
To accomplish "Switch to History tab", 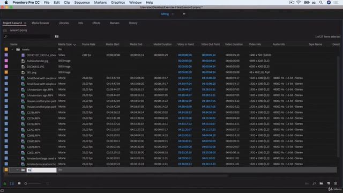I will tap(133, 23).
